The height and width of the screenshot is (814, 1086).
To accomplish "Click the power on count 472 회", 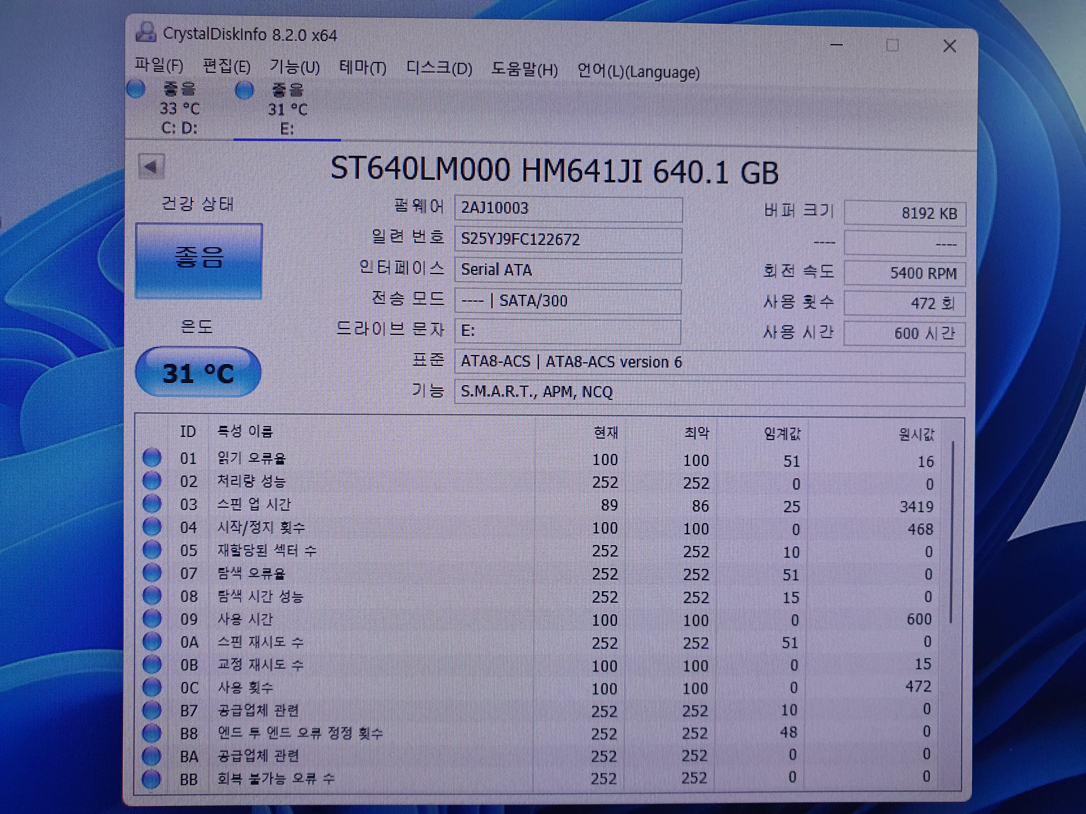I will coord(905,303).
